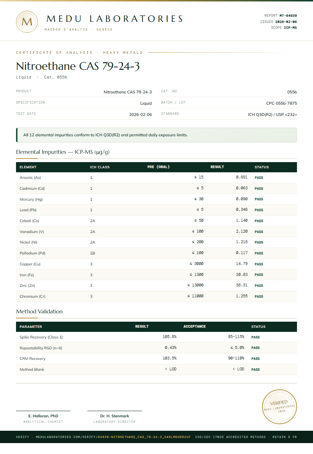The width and height of the screenshot is (313, 454).
Task: Select the Lead (Pb) row label
Action: [28, 210]
